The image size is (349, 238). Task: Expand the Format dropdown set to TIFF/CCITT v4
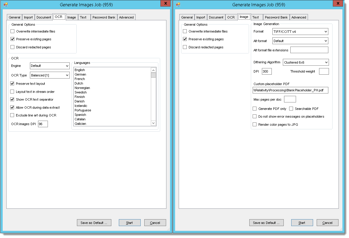[300, 31]
